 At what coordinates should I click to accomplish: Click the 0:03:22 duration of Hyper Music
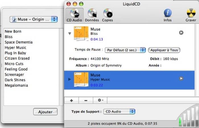[97, 85]
